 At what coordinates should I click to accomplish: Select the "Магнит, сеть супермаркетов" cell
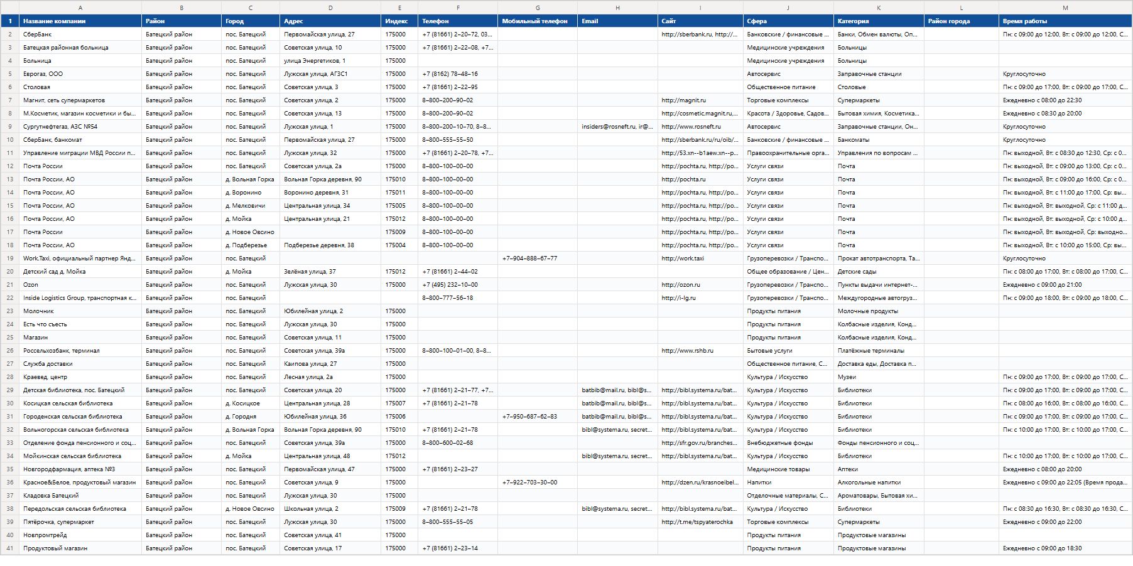pyautogui.click(x=80, y=100)
